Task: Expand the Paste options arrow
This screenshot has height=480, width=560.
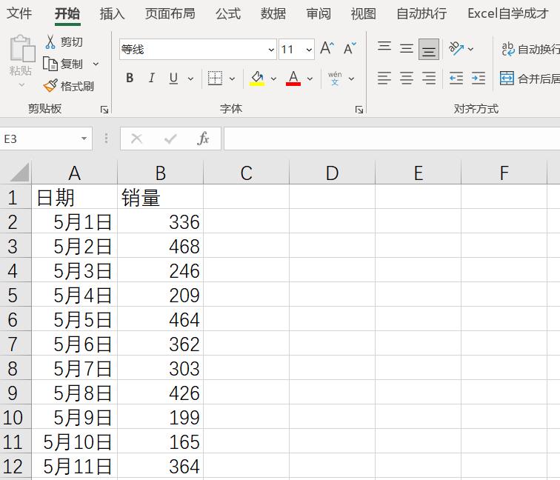Action: [21, 85]
